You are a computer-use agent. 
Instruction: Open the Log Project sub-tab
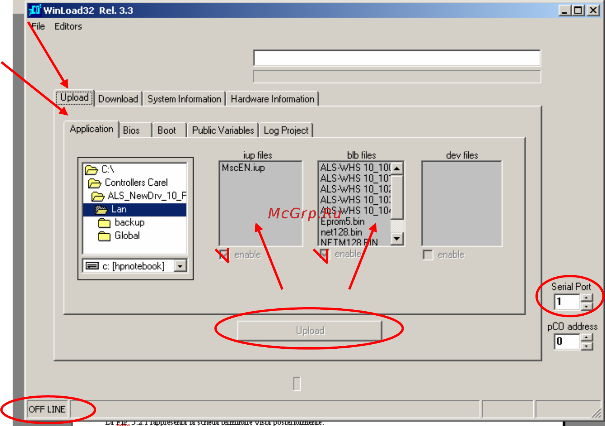pos(286,130)
